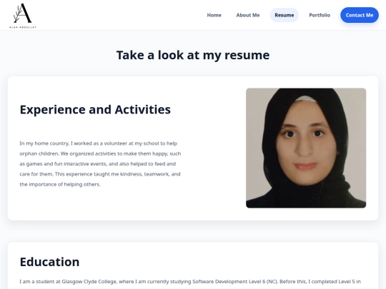Viewport: 386px width, 289px height.
Task: Click the 'Take a look at my resume' heading
Action: click(x=193, y=55)
